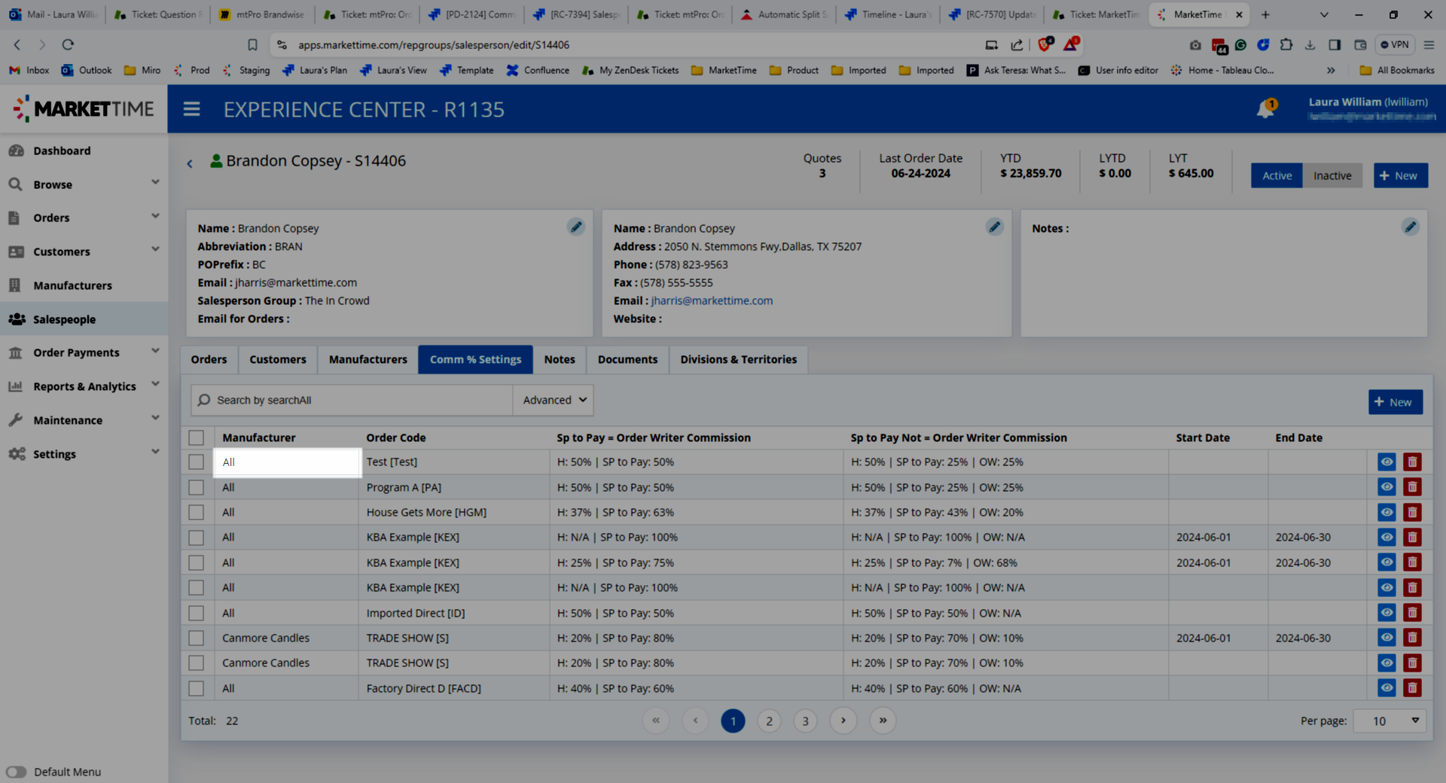Viewport: 1446px width, 783px height.
Task: Go to the last page of results
Action: point(883,721)
